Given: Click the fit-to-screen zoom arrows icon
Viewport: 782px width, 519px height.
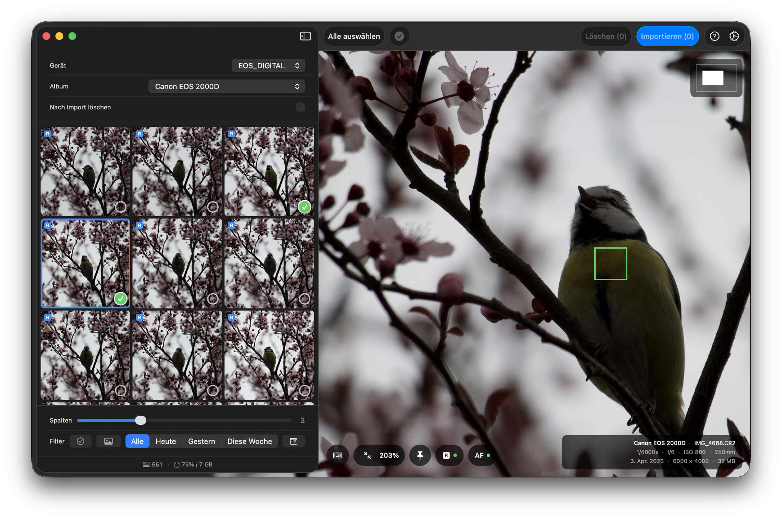Looking at the screenshot, I should click(x=367, y=455).
